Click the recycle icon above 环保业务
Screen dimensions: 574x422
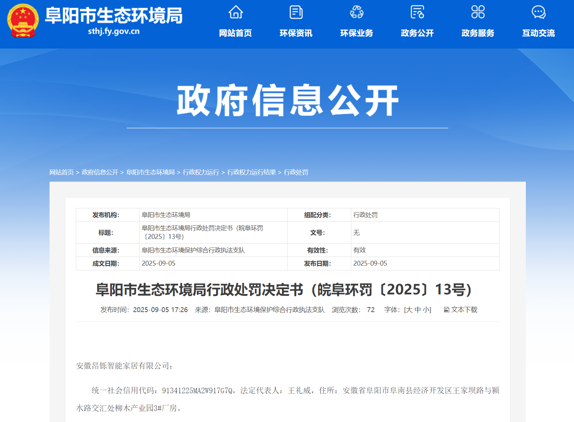pyautogui.click(x=357, y=12)
